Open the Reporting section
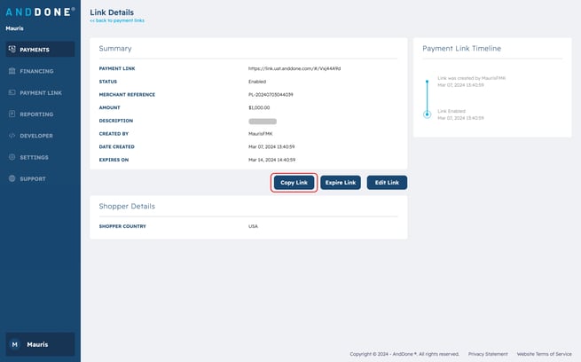 pyautogui.click(x=40, y=114)
